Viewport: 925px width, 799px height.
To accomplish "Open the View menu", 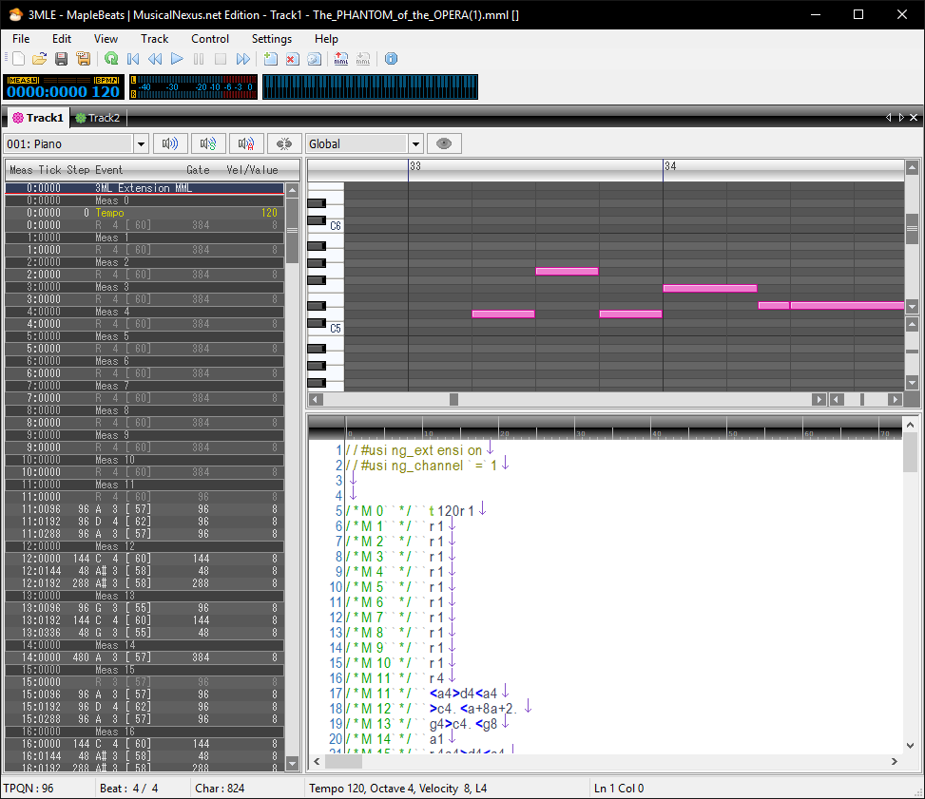I will tap(106, 38).
